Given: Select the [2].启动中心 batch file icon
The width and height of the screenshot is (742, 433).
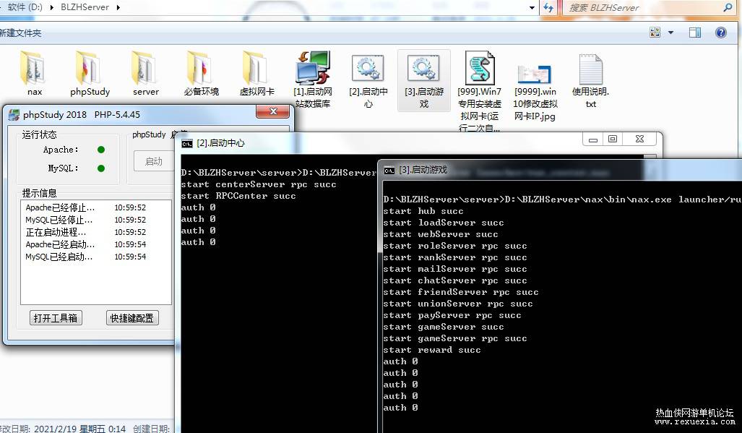Looking at the screenshot, I should click(x=368, y=68).
